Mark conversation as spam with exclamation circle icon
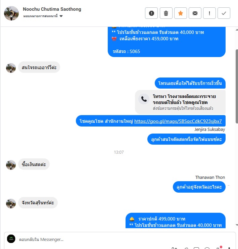Screen dimensions: 238x249 pos(151,13)
